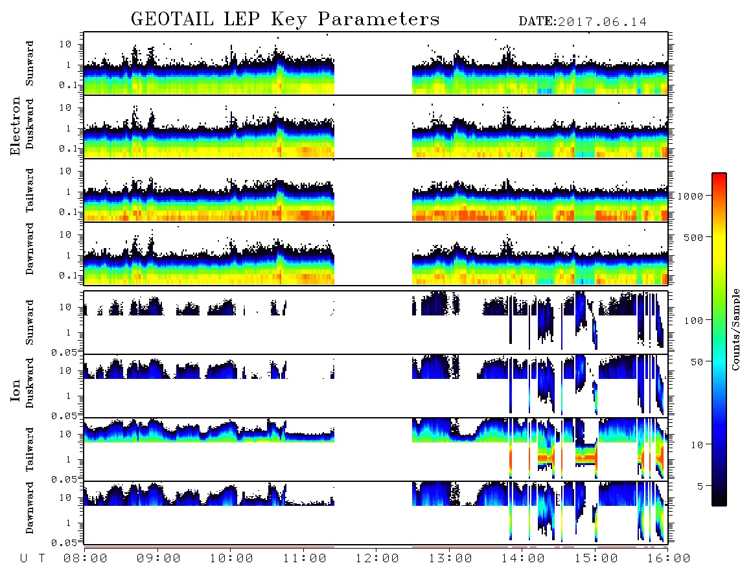Click the 09:00 time axis label

point(159,558)
